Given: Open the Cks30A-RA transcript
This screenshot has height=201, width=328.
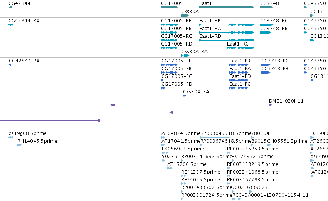Looking at the screenshot, I should [x=185, y=56].
